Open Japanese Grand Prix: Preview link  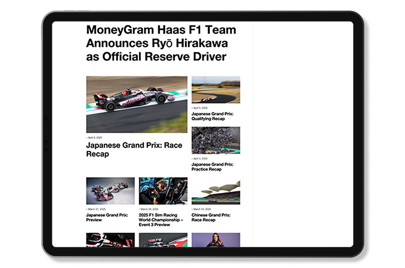pos(107,217)
